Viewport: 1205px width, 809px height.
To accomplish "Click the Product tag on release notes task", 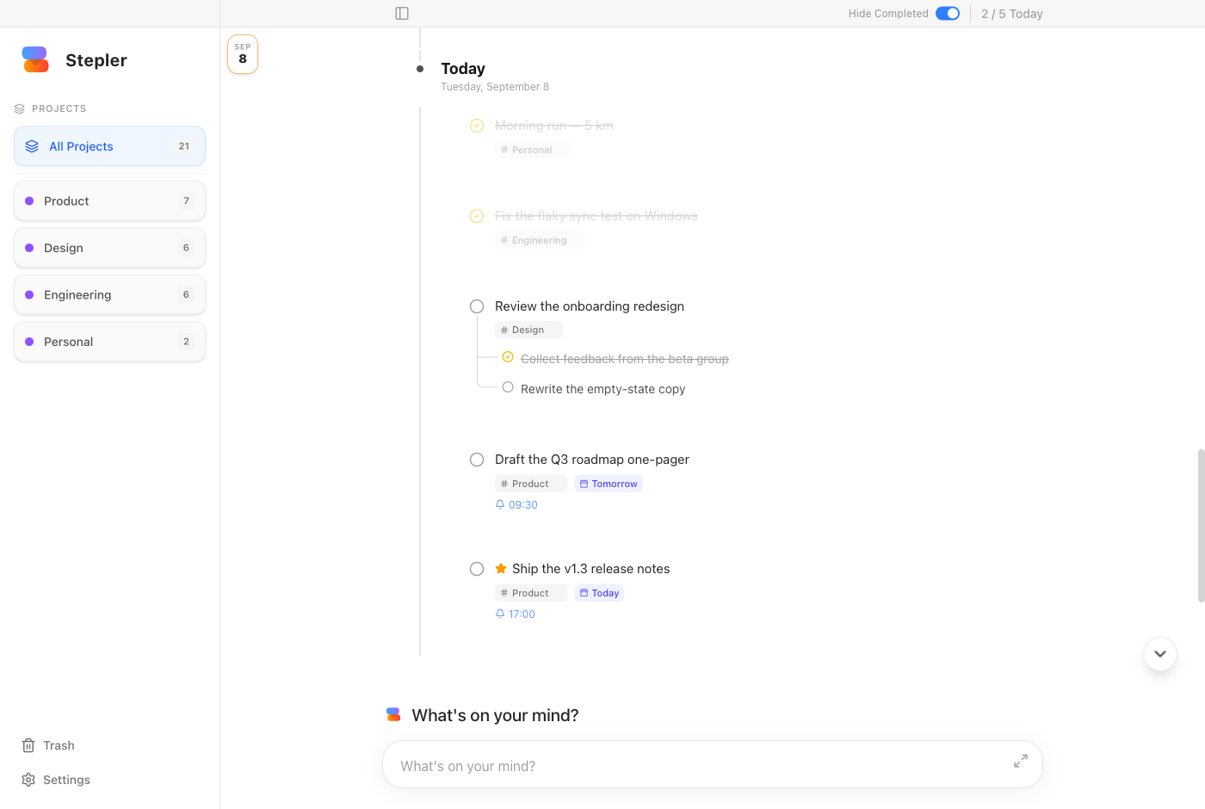I will point(530,593).
